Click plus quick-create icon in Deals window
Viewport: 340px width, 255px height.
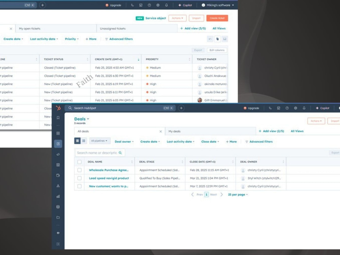181,108
